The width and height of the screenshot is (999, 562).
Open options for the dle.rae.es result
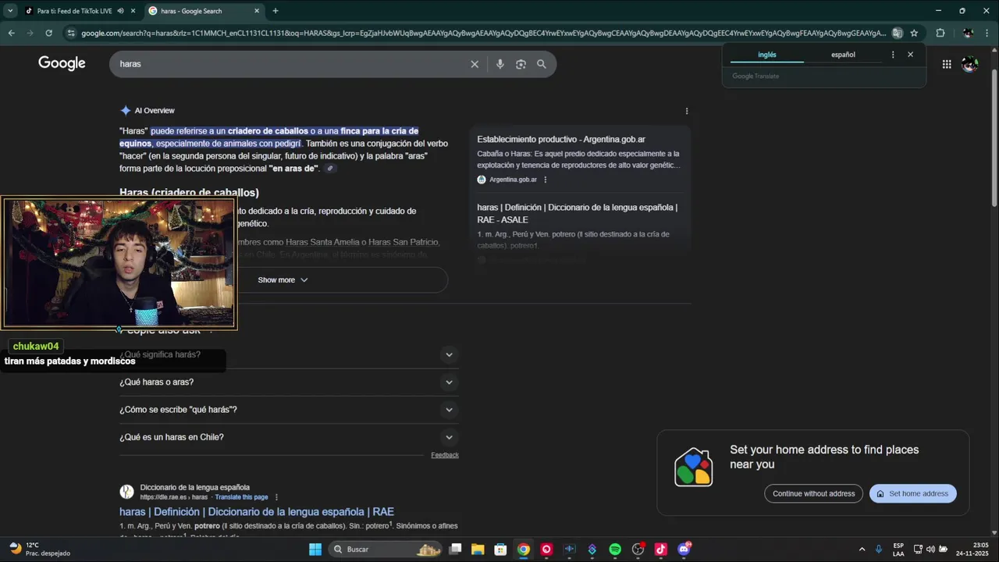276,497
